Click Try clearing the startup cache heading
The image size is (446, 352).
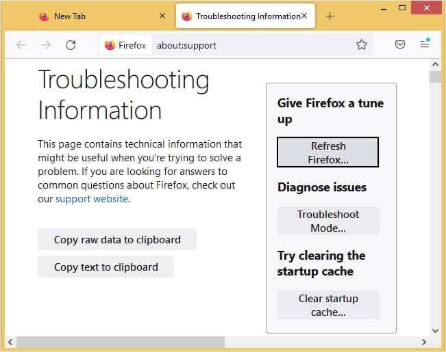point(321,263)
